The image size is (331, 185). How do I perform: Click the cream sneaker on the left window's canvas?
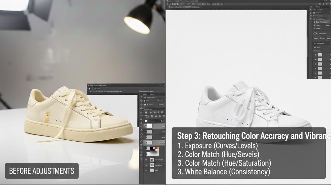pyautogui.click(x=78, y=114)
